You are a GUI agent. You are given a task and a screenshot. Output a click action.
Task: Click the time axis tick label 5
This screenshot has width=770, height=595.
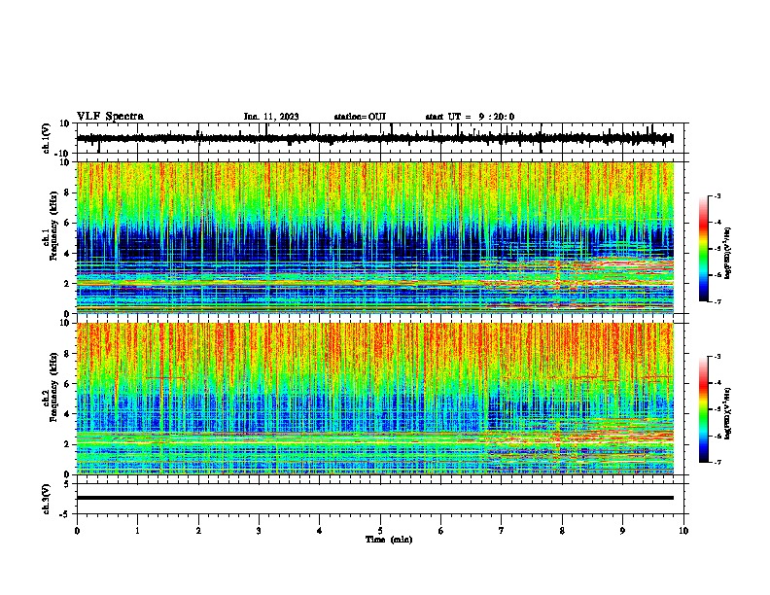tap(380, 531)
